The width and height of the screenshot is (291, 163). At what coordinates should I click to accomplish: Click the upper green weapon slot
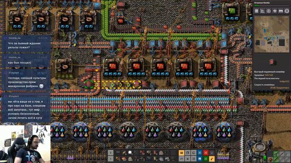tap(276, 153)
